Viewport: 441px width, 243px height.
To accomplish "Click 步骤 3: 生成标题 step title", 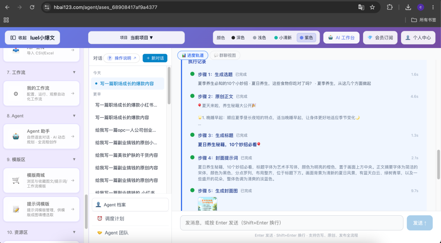I will [x=216, y=136].
